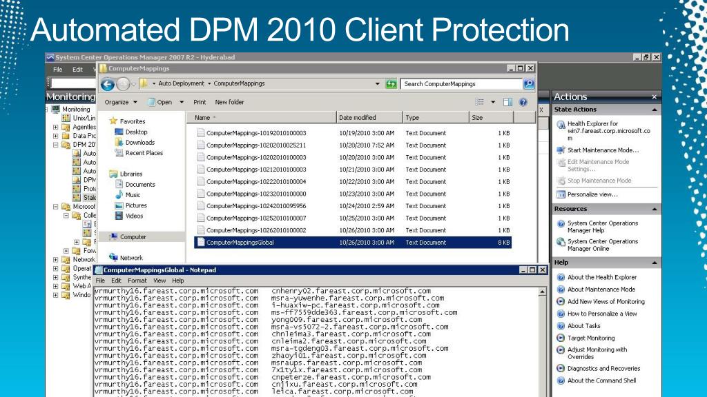Expand the address bar history dropdown
The width and height of the screenshot is (707, 397).
[377, 83]
